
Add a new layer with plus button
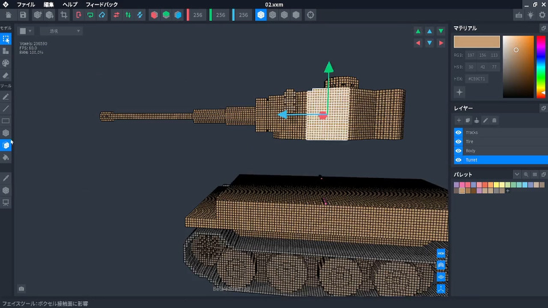459,120
